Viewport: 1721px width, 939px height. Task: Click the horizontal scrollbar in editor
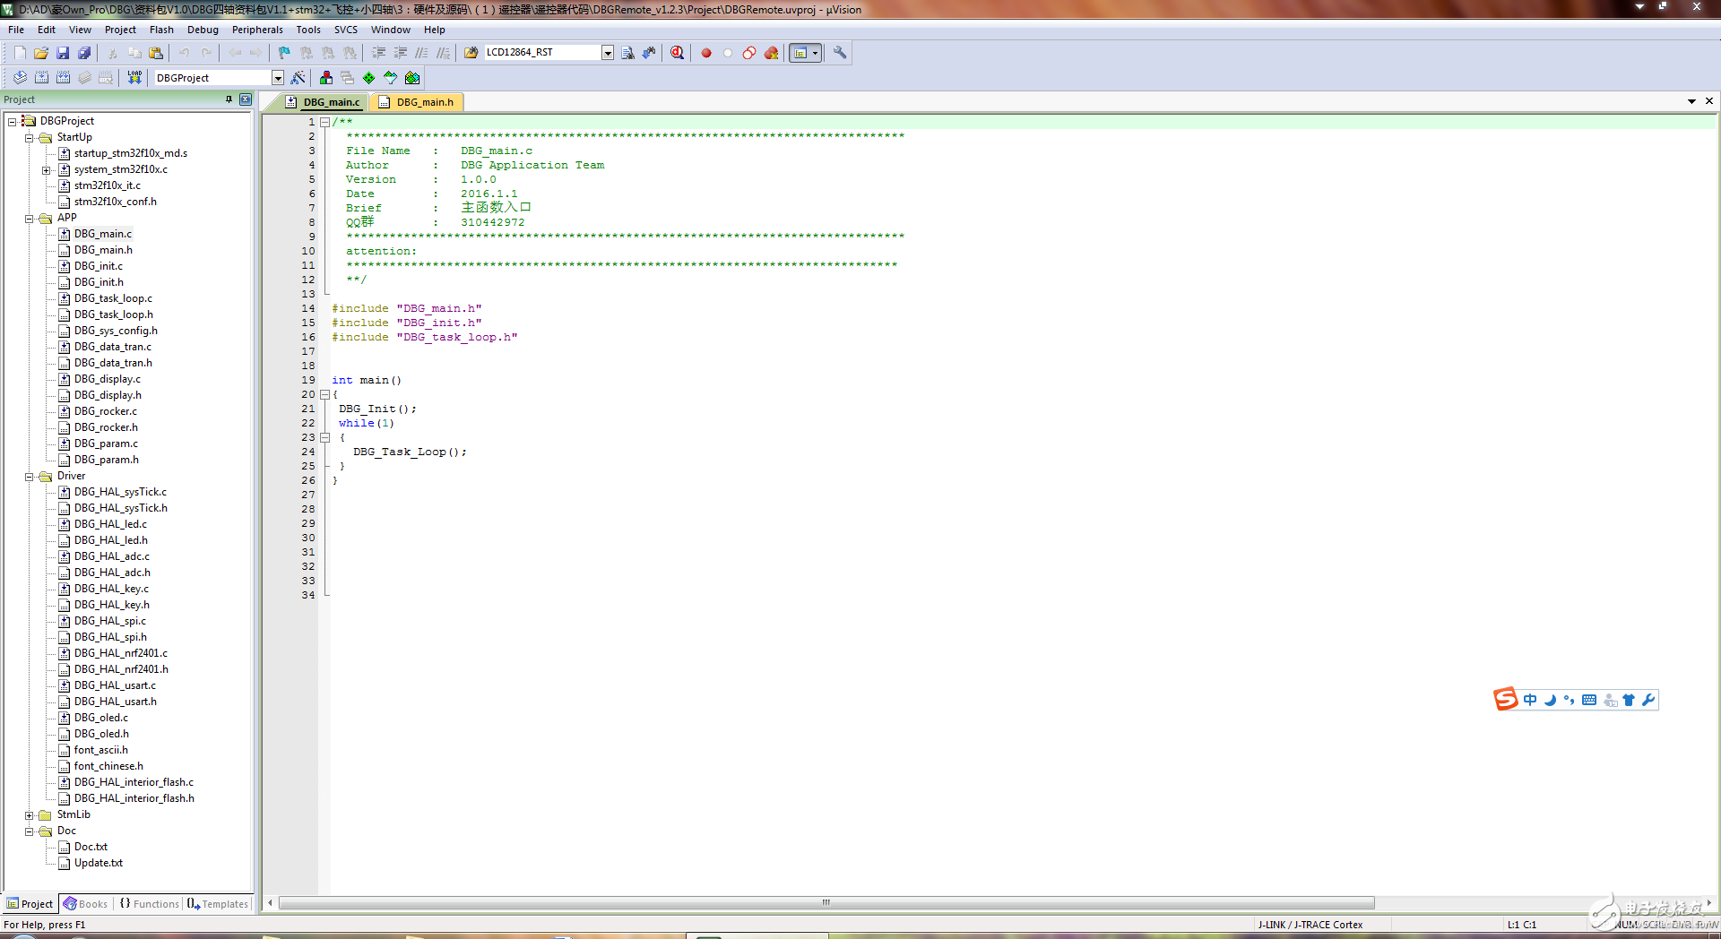825,903
